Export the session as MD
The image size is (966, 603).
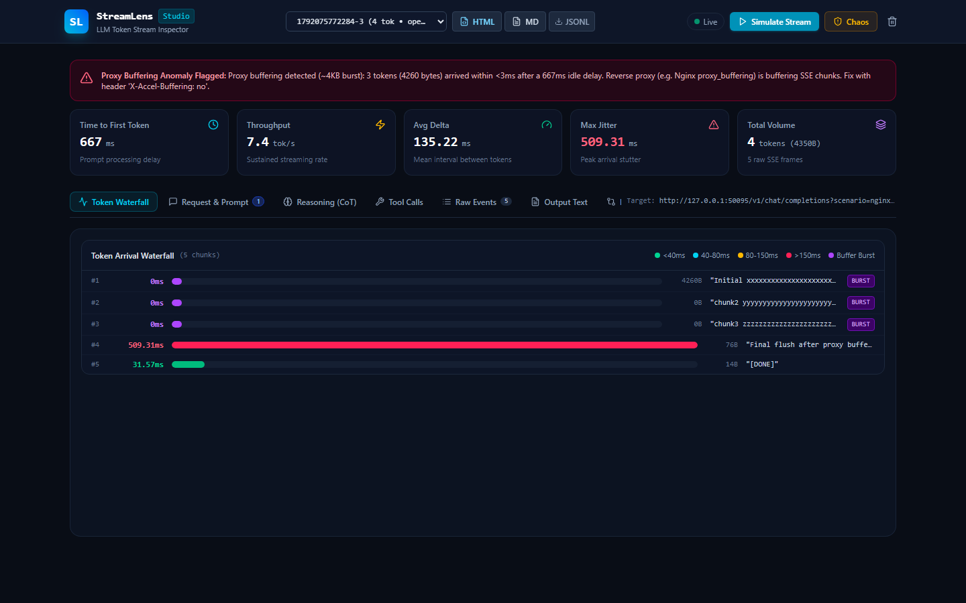pos(525,21)
